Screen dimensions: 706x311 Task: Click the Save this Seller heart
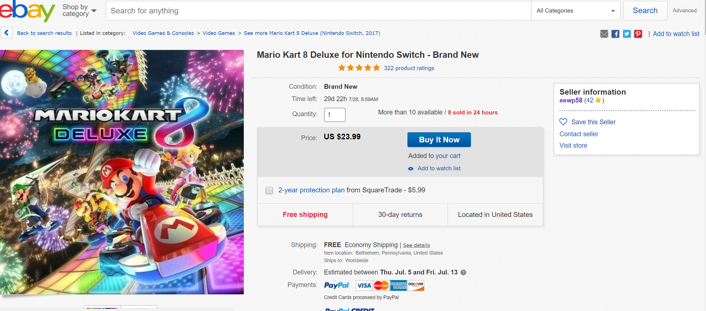tap(563, 122)
